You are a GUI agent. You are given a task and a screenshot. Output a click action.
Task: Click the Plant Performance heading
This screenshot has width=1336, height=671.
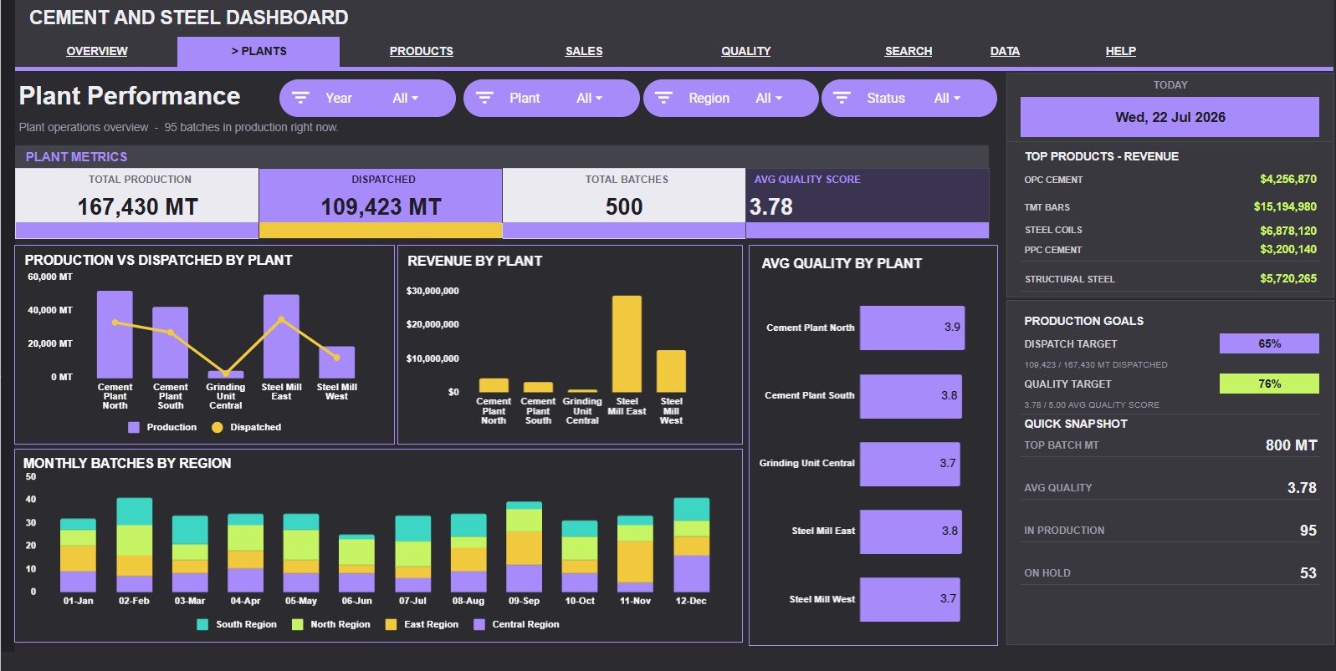click(130, 96)
